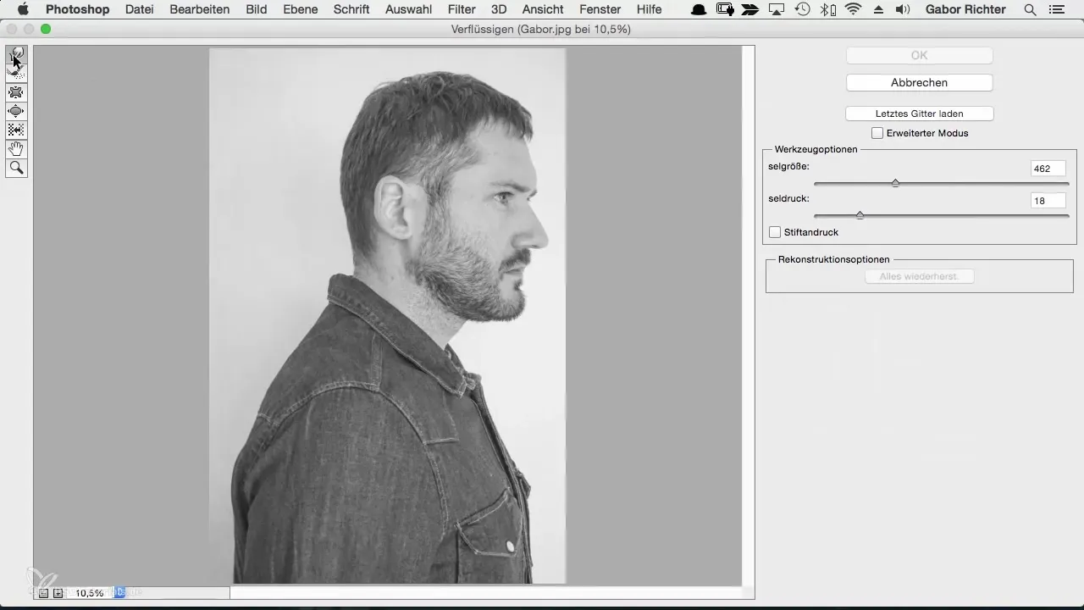Open the AirPlay display menu
Screen dimensions: 1084x610
tap(776, 9)
